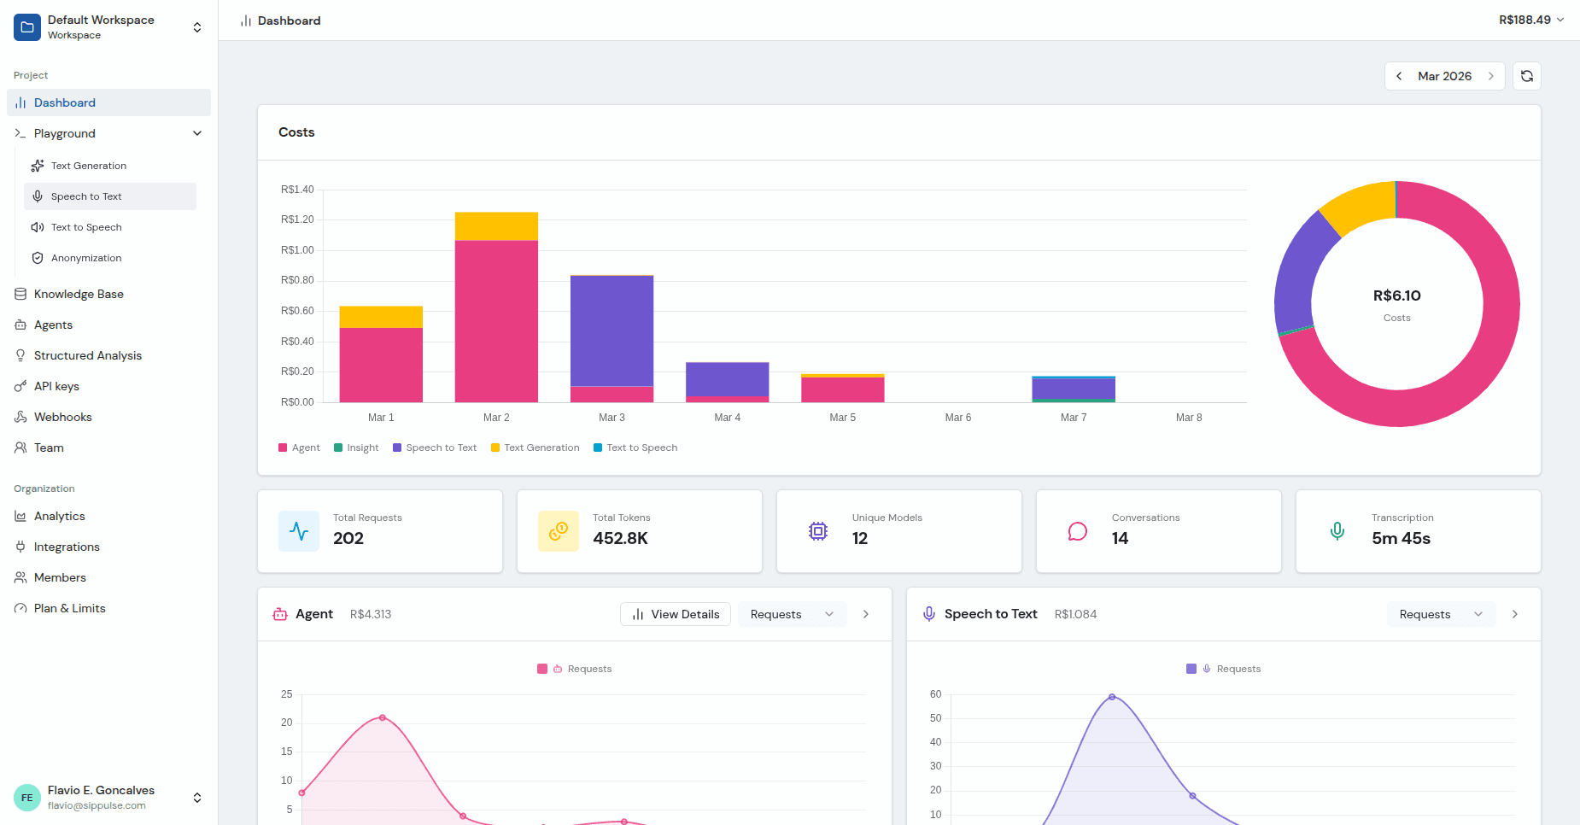Click the Anonymization shield icon

pyautogui.click(x=38, y=258)
